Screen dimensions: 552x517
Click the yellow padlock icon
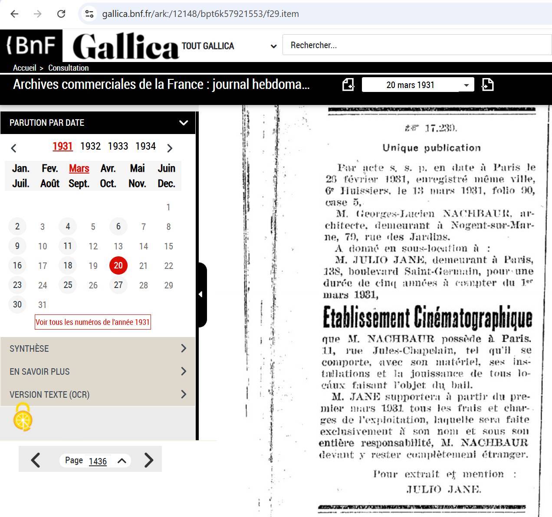[x=23, y=417]
